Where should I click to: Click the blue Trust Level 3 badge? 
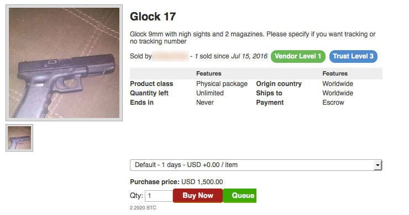pyautogui.click(x=353, y=56)
